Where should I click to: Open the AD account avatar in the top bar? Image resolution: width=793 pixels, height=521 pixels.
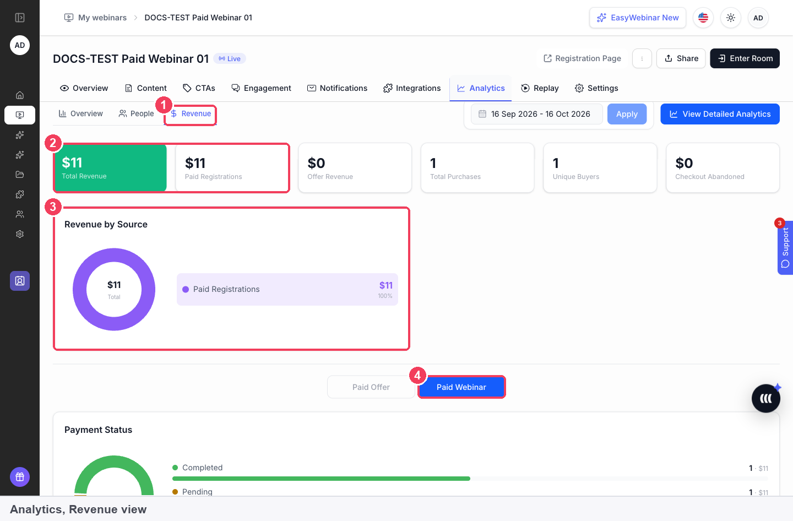[758, 18]
